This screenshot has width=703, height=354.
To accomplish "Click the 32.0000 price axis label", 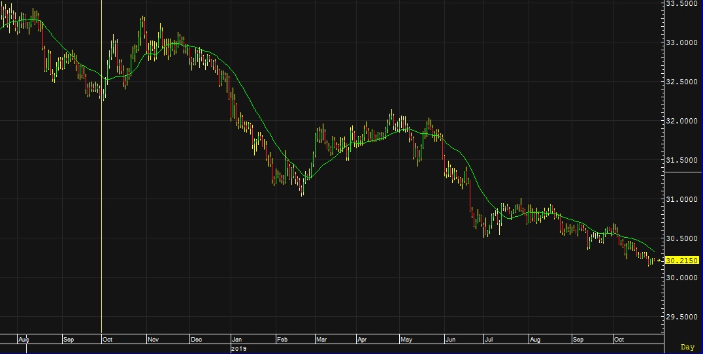I will point(682,121).
